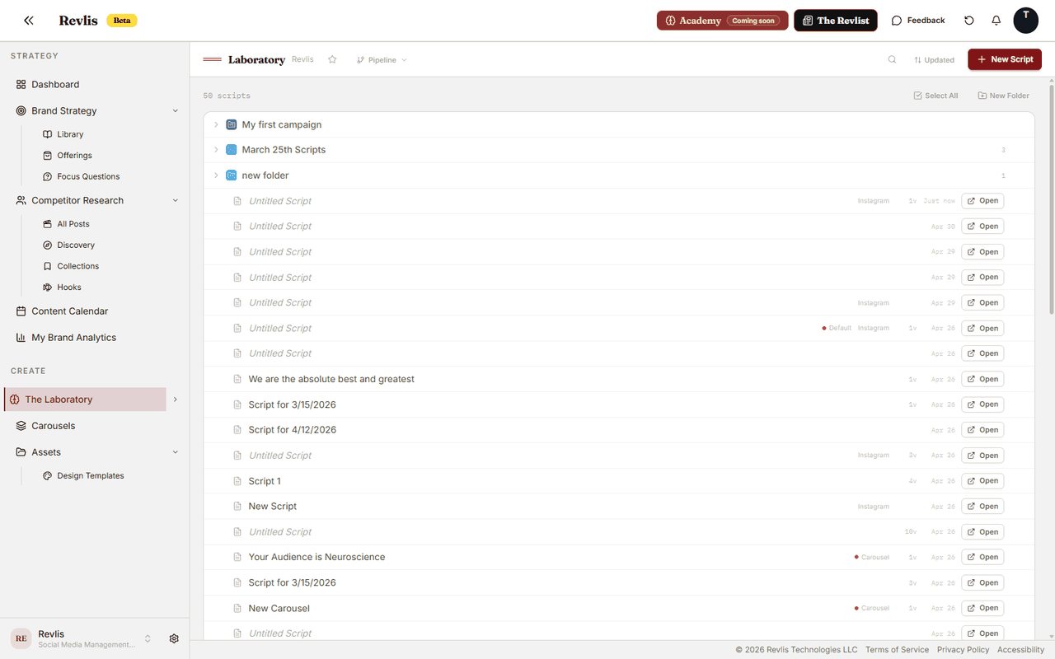1055x659 pixels.
Task: Expand The Laboratory arrow
Action: 175,400
